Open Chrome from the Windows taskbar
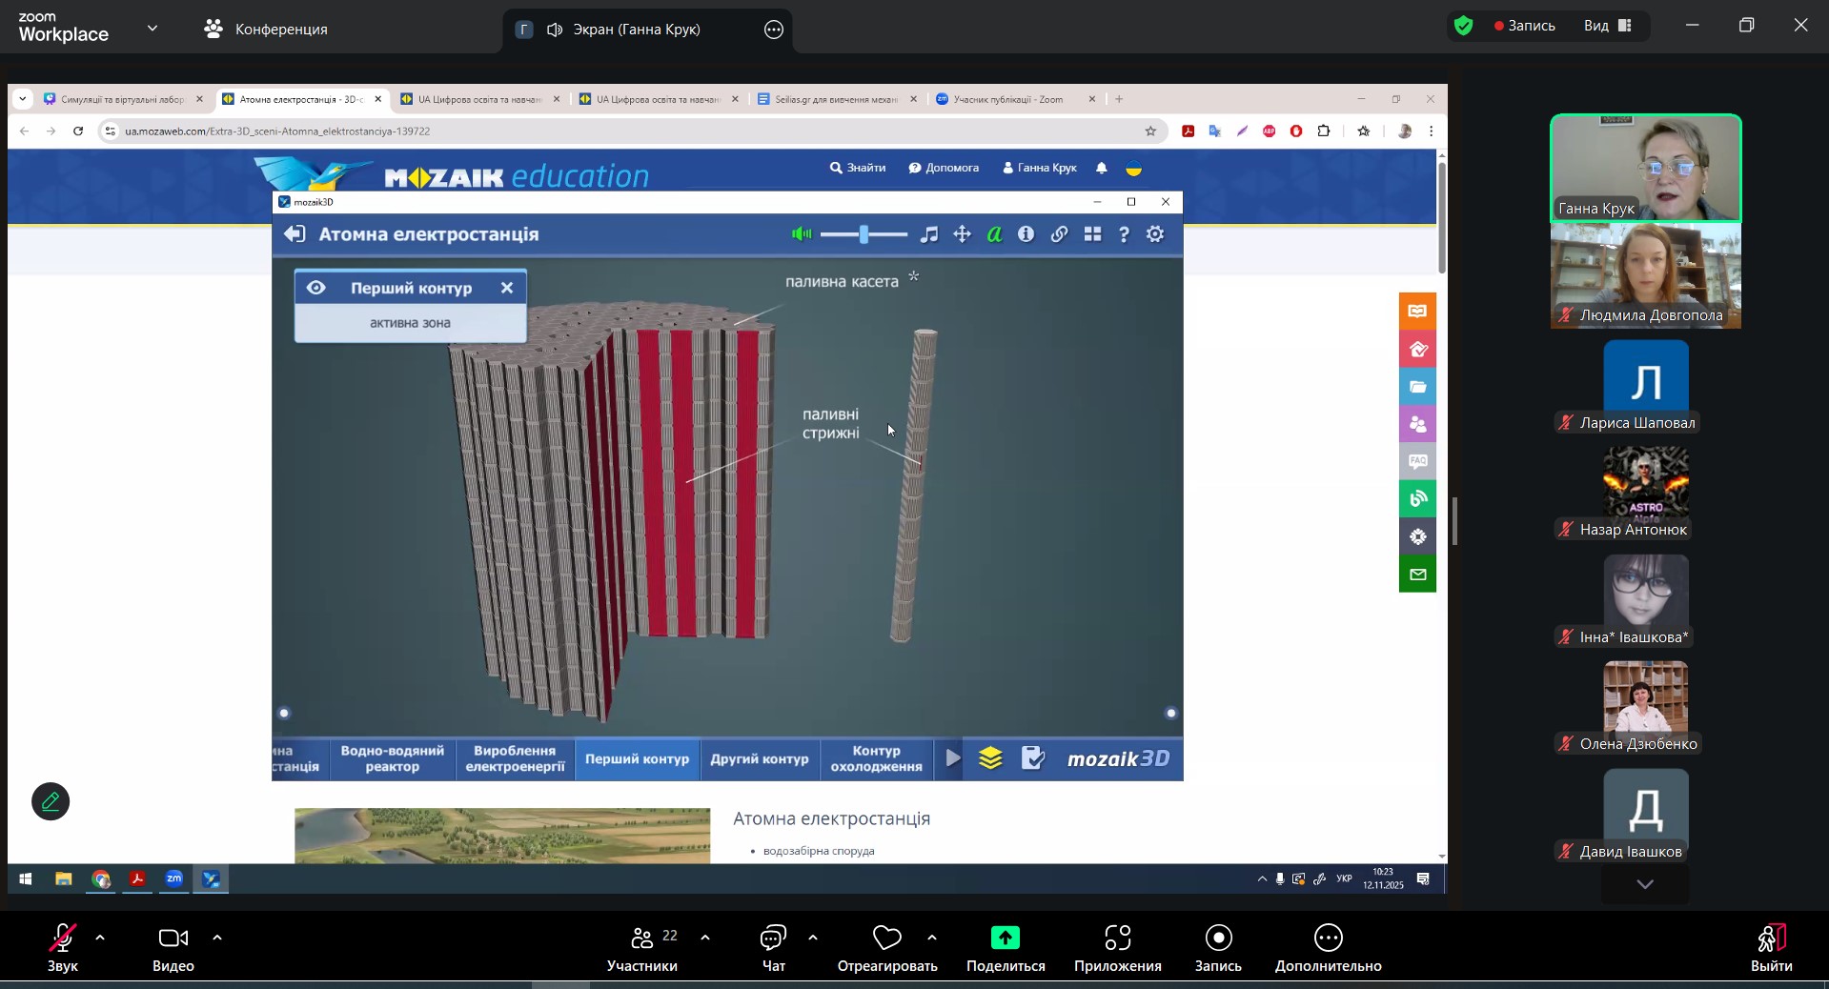Screen dimensions: 1829x989 101,879
